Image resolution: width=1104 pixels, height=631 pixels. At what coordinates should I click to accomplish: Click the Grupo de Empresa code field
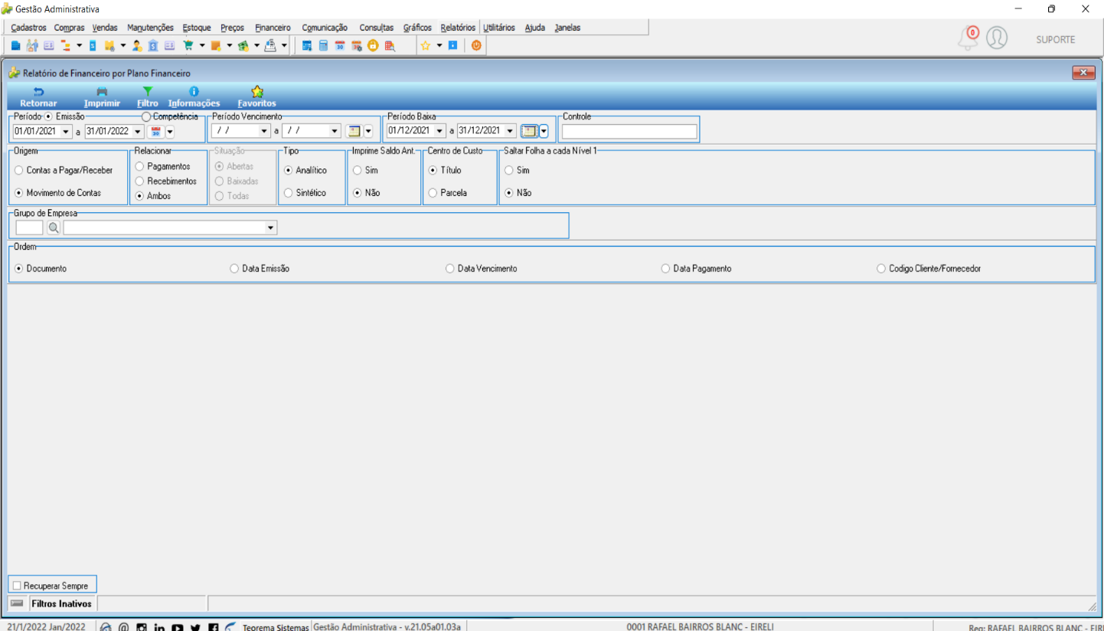(29, 227)
